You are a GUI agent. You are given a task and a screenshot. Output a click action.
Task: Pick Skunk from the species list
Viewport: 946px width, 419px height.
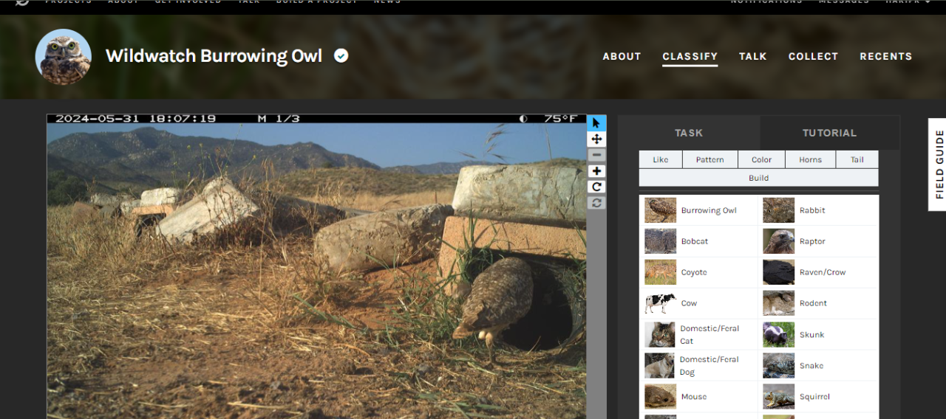(x=819, y=334)
